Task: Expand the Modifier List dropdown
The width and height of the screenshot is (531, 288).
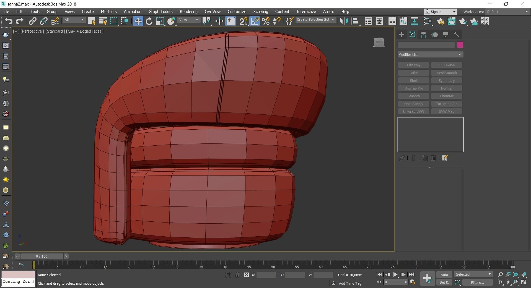Action: [430, 54]
